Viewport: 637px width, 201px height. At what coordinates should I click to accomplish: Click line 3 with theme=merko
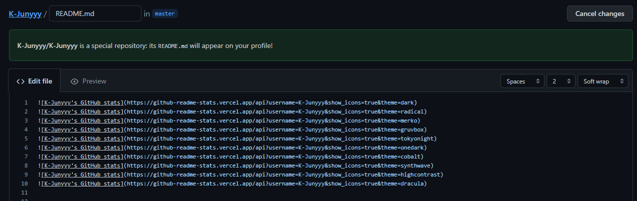(229, 120)
